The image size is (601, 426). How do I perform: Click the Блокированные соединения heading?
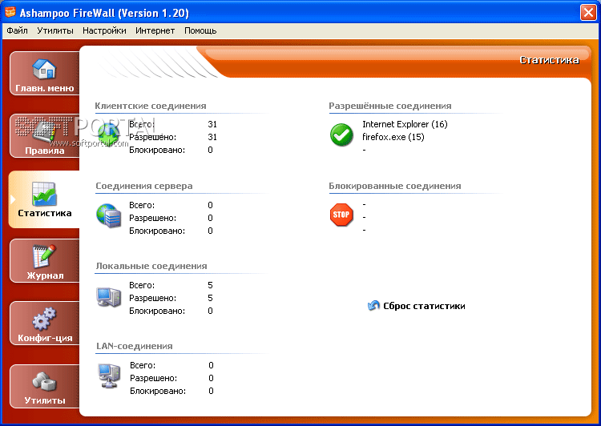click(395, 186)
